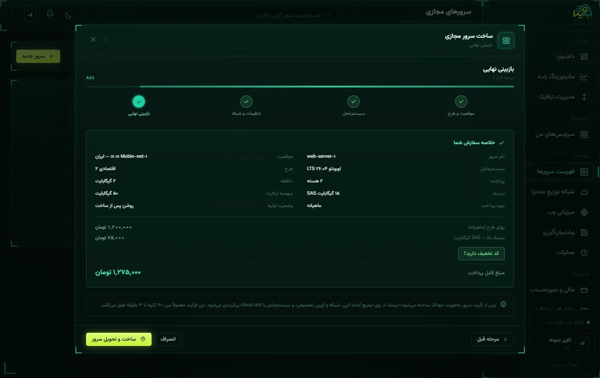
Task: Open the user avatar dropdown in top bar
Action: pyautogui.click(x=26, y=15)
